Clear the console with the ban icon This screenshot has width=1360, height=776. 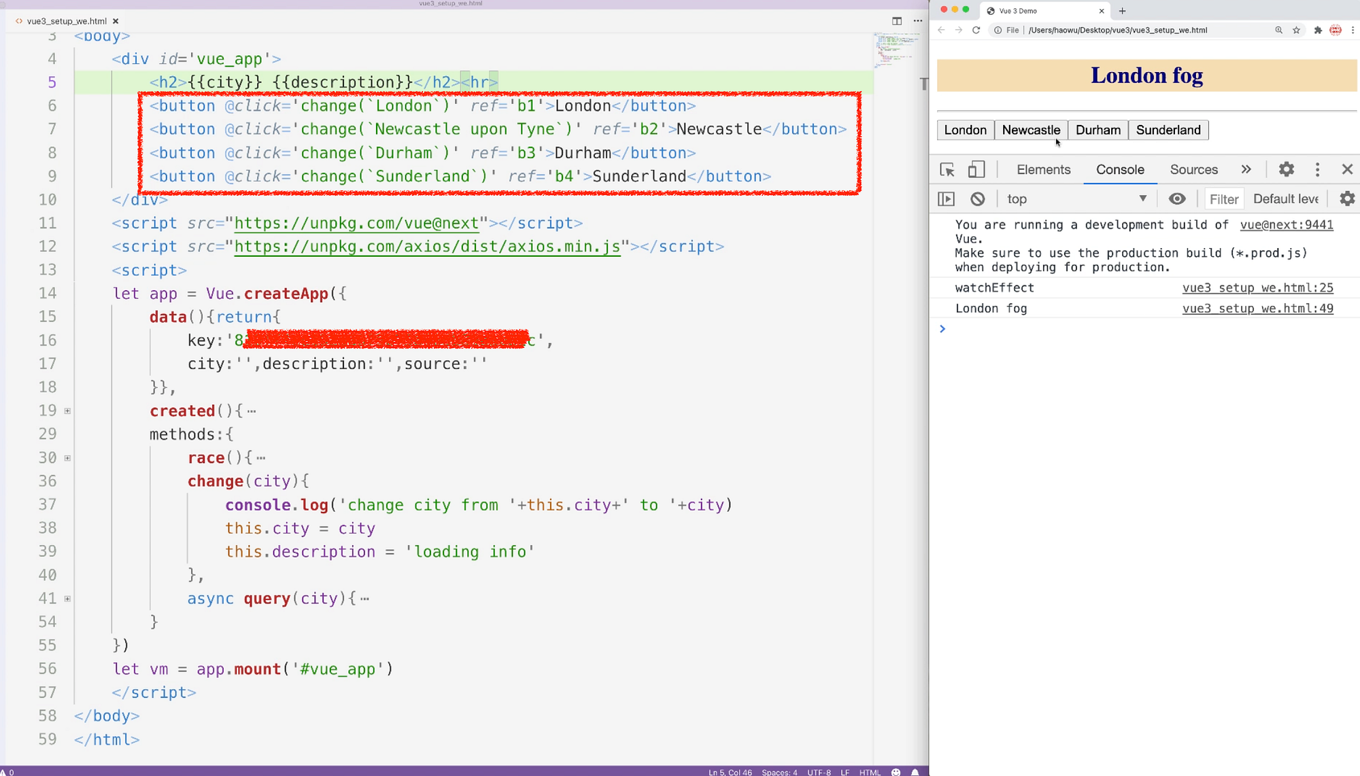(x=977, y=199)
